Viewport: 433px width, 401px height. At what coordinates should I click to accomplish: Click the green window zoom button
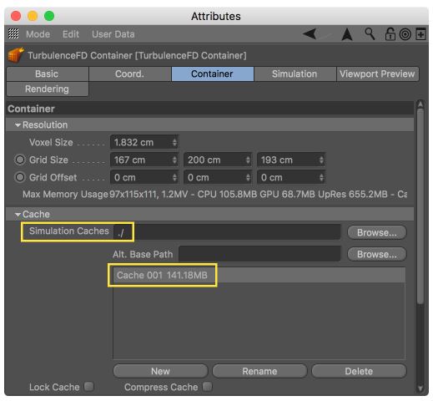49,16
